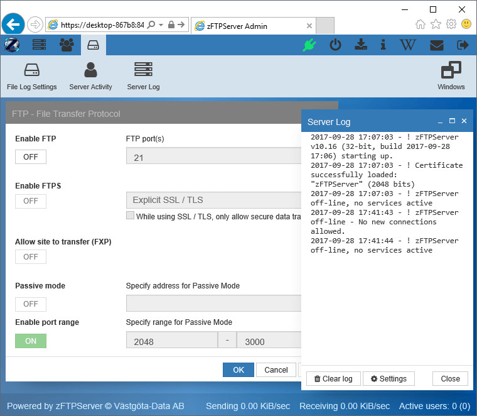Viewport: 477px width, 416px height.
Task: Minimize the Server Log panel
Action: (x=440, y=121)
